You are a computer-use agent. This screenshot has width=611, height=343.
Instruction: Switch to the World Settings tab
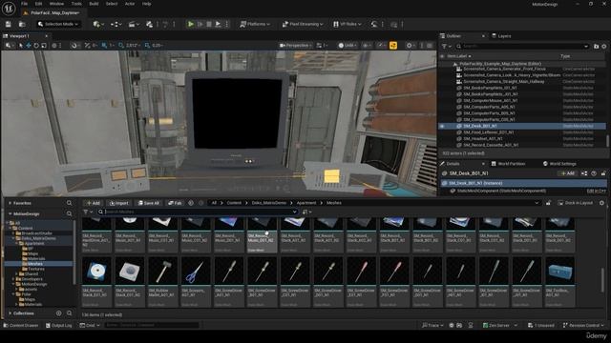pos(559,164)
